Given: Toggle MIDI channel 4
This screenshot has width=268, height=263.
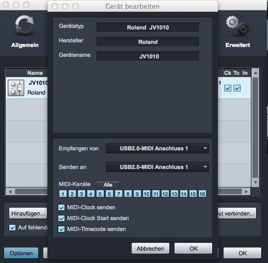Looking at the screenshot, I should pos(91,194).
